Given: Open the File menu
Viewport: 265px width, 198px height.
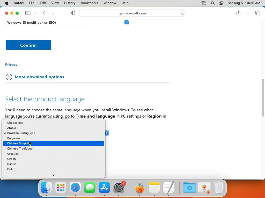Looking at the screenshot, I should (32, 3).
